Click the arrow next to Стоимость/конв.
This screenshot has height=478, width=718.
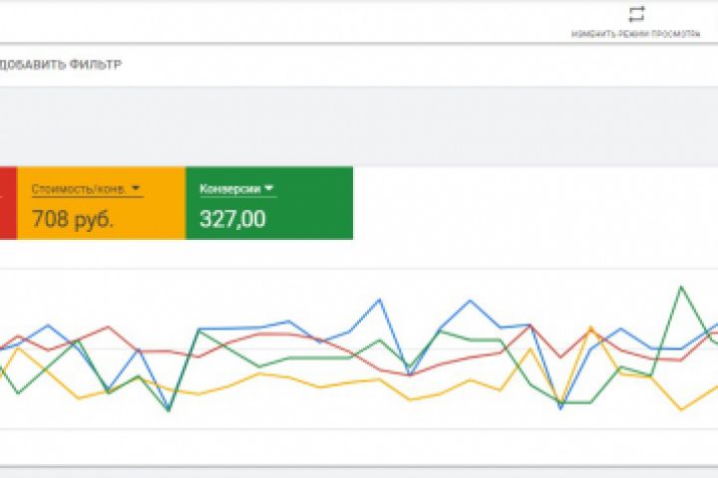tap(136, 188)
